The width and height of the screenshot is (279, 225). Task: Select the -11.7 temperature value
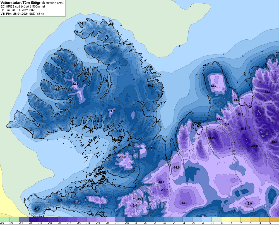coord(112,112)
